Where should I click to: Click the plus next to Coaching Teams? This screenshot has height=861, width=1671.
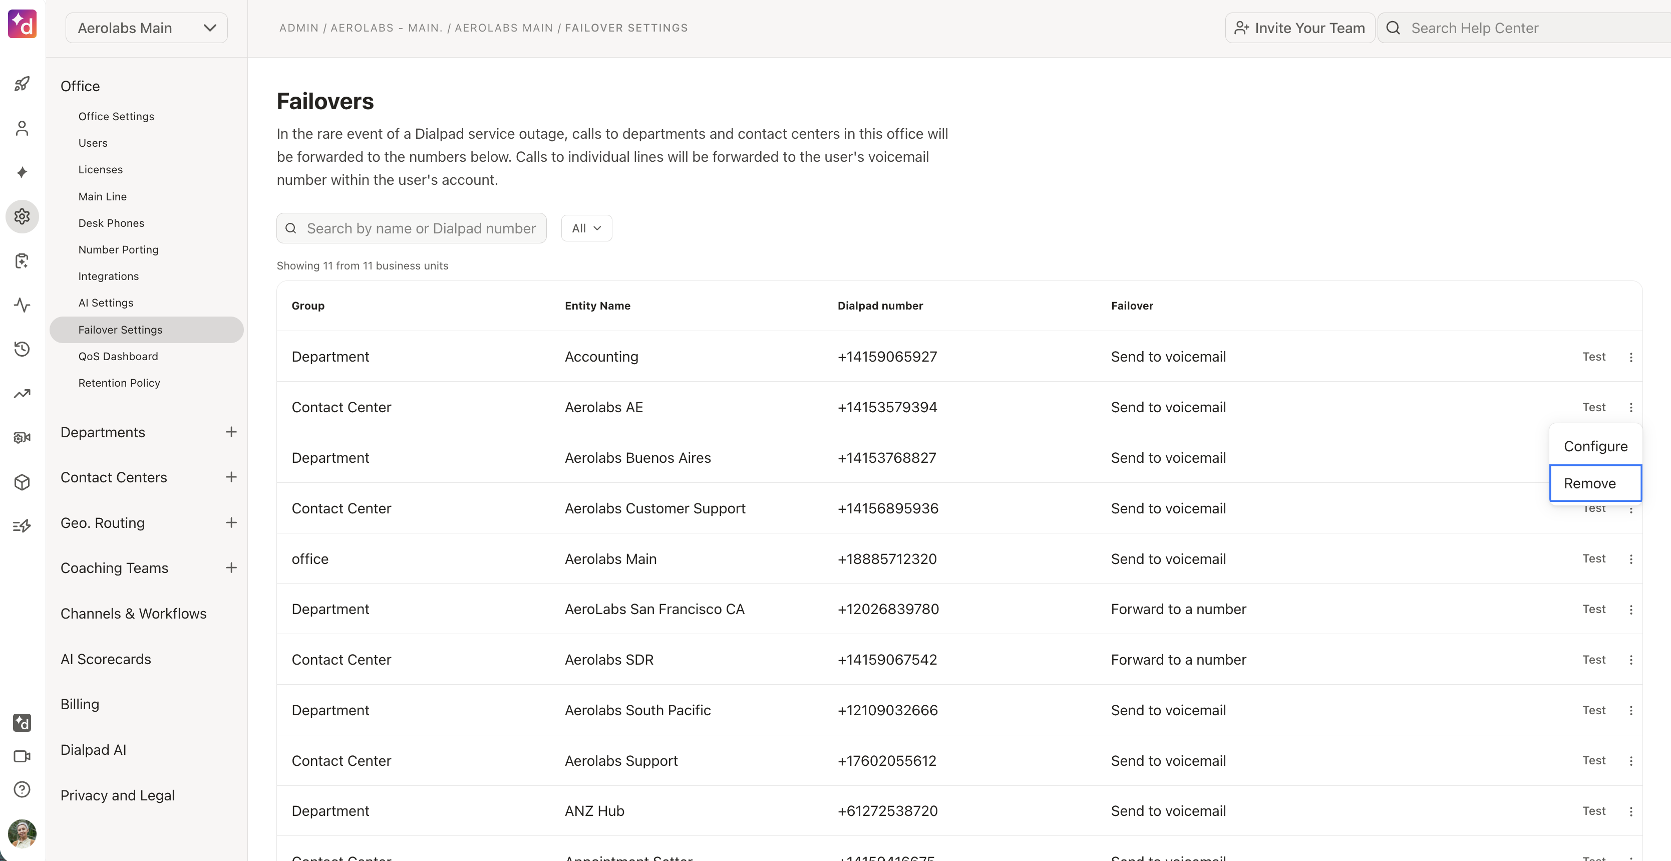pyautogui.click(x=231, y=567)
